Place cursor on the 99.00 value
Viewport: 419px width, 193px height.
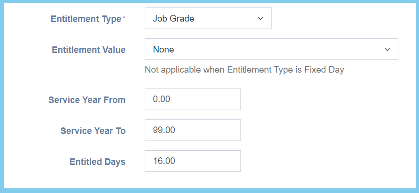[164, 130]
